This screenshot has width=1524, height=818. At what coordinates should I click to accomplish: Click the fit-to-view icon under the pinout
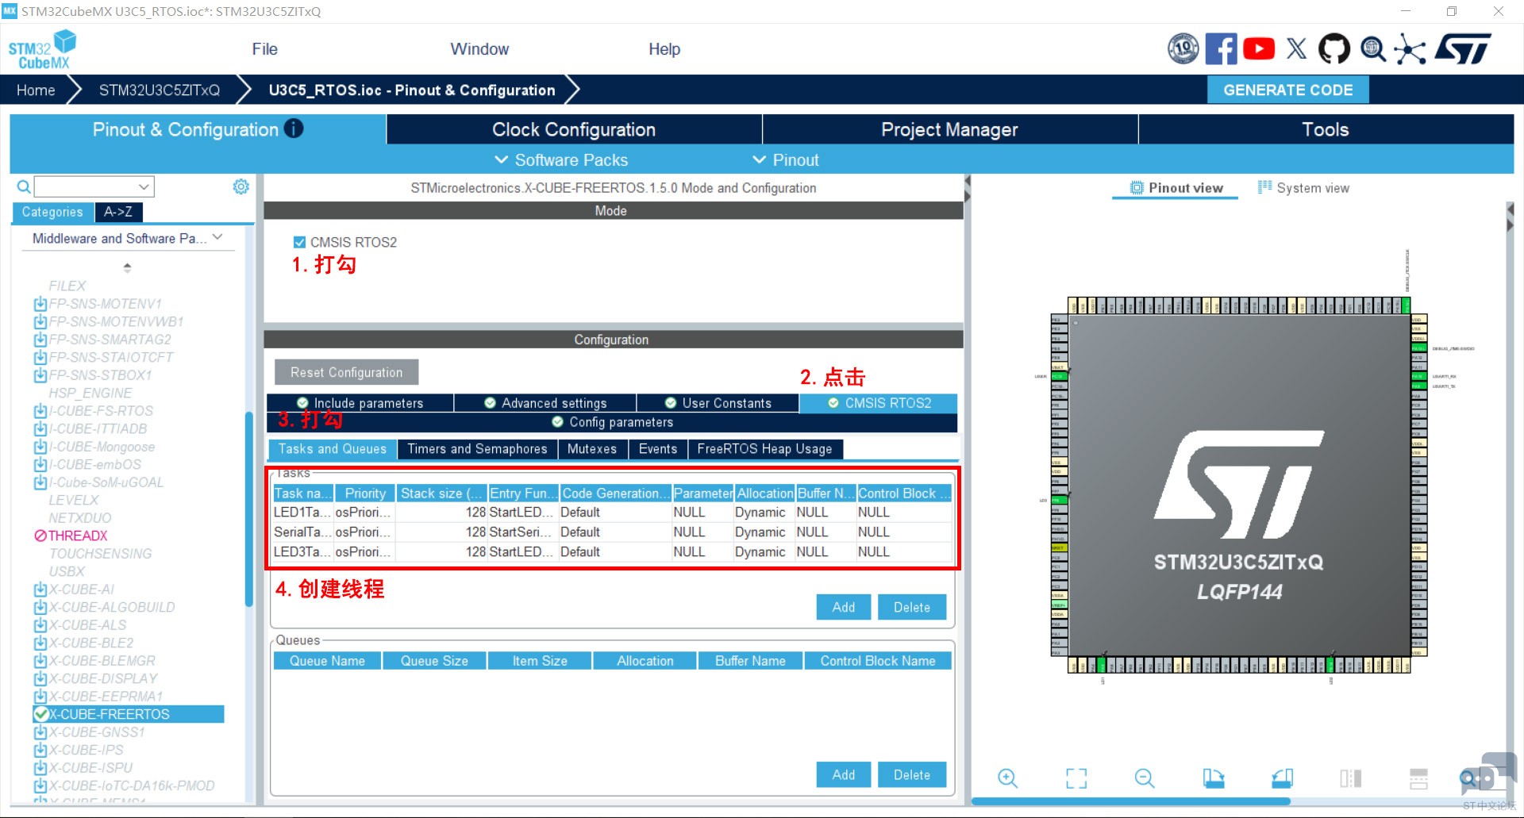pyautogui.click(x=1076, y=778)
